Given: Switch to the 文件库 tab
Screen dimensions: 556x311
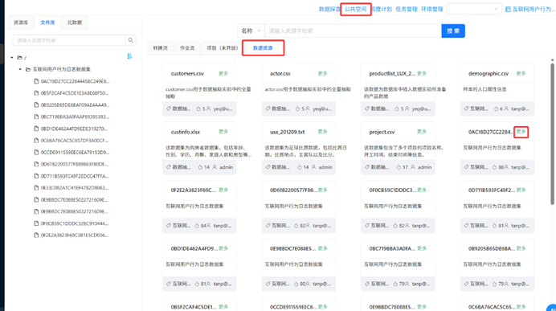Looking at the screenshot, I should 47,23.
